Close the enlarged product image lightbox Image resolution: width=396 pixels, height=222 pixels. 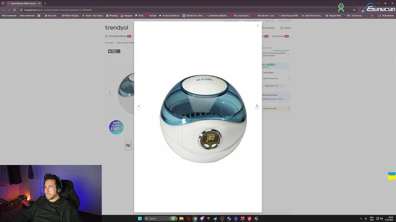pos(257,26)
